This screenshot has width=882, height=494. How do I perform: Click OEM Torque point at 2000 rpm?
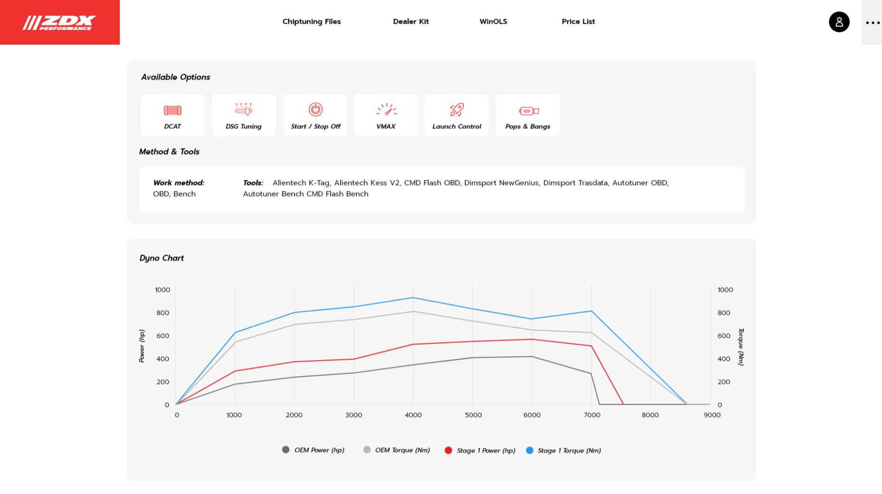click(294, 324)
